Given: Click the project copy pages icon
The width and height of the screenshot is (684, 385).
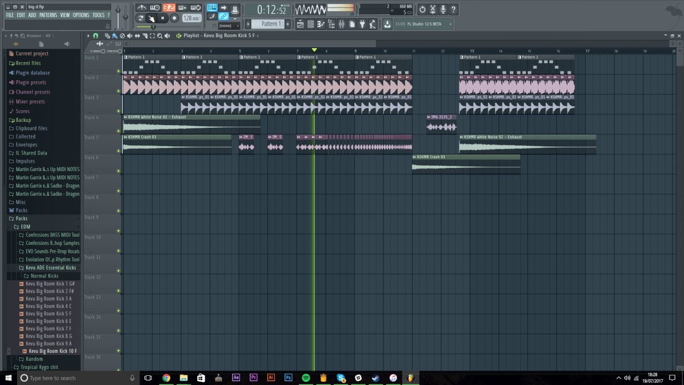Looking at the screenshot, I should tap(352, 24).
